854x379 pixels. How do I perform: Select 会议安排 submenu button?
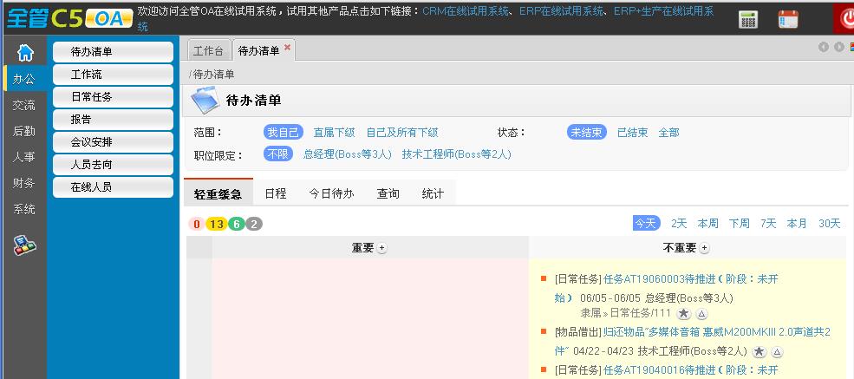[114, 142]
